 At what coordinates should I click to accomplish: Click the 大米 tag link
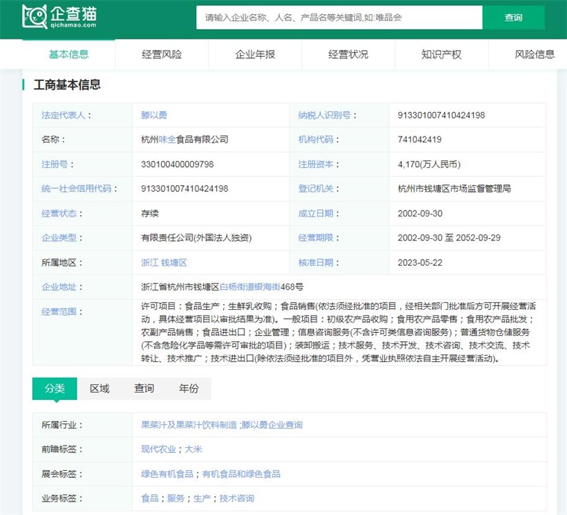click(193, 449)
